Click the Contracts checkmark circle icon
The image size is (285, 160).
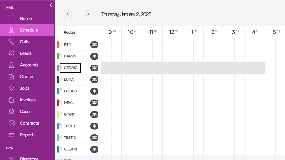coord(12,123)
